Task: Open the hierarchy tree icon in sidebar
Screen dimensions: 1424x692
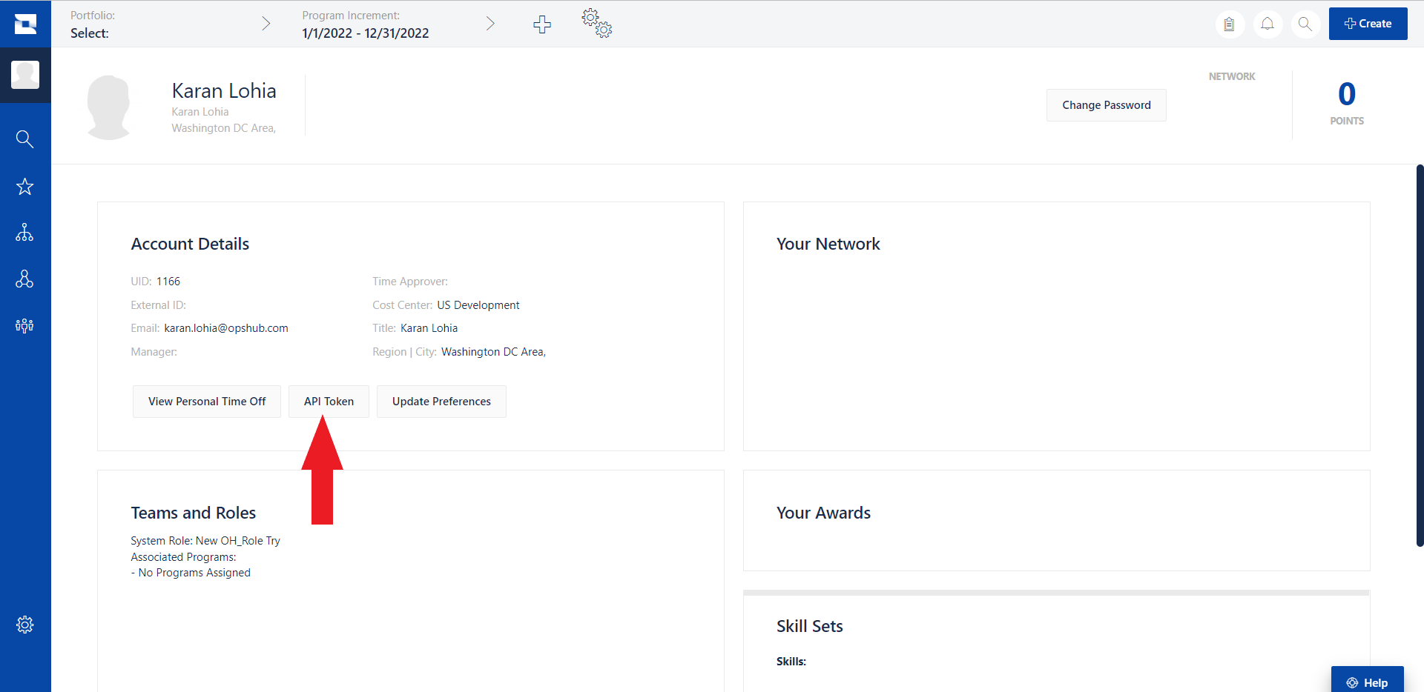Action: (24, 233)
